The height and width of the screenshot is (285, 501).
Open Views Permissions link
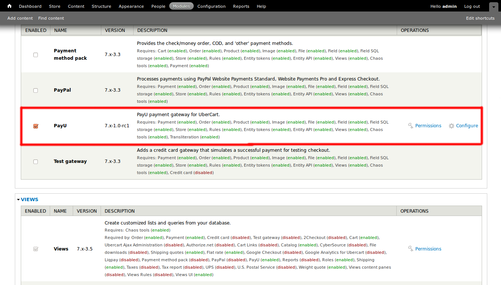(428, 249)
